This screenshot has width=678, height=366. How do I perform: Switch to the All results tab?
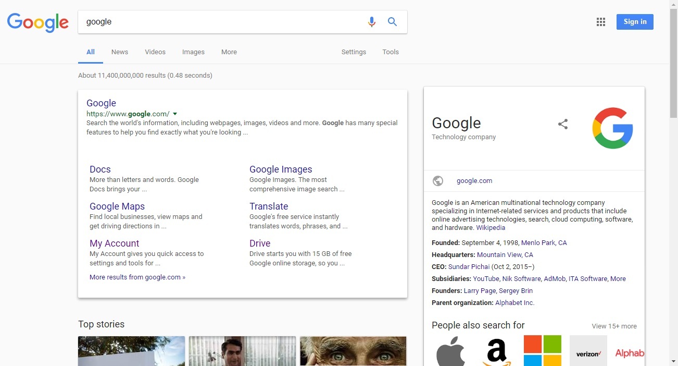tap(91, 52)
